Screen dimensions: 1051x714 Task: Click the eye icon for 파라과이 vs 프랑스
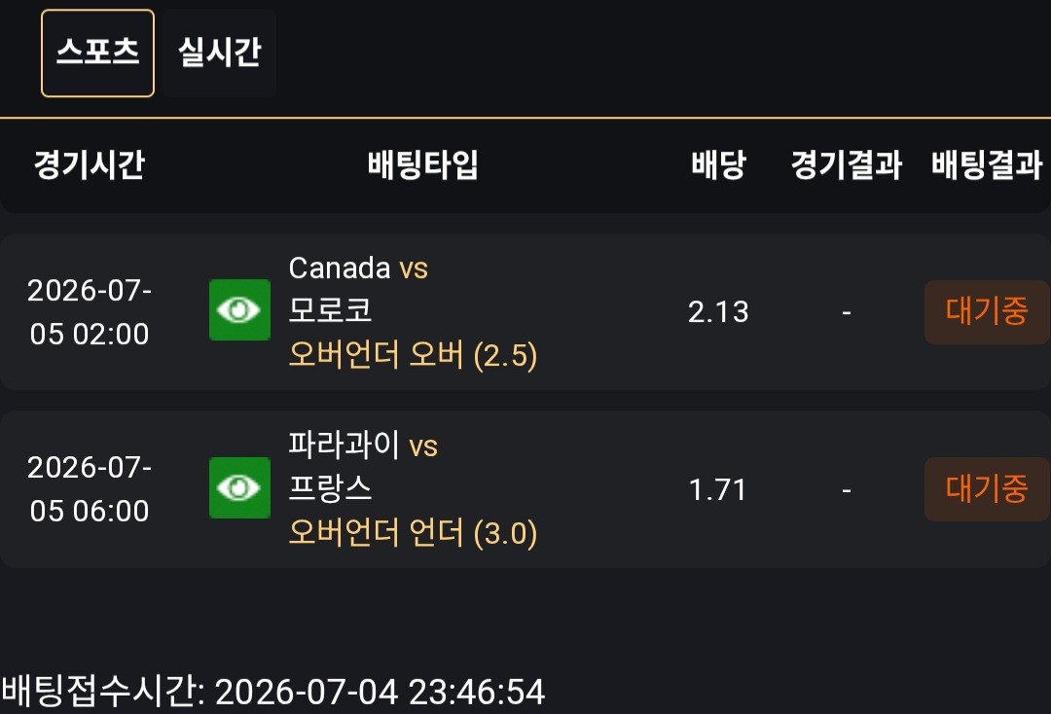[240, 487]
